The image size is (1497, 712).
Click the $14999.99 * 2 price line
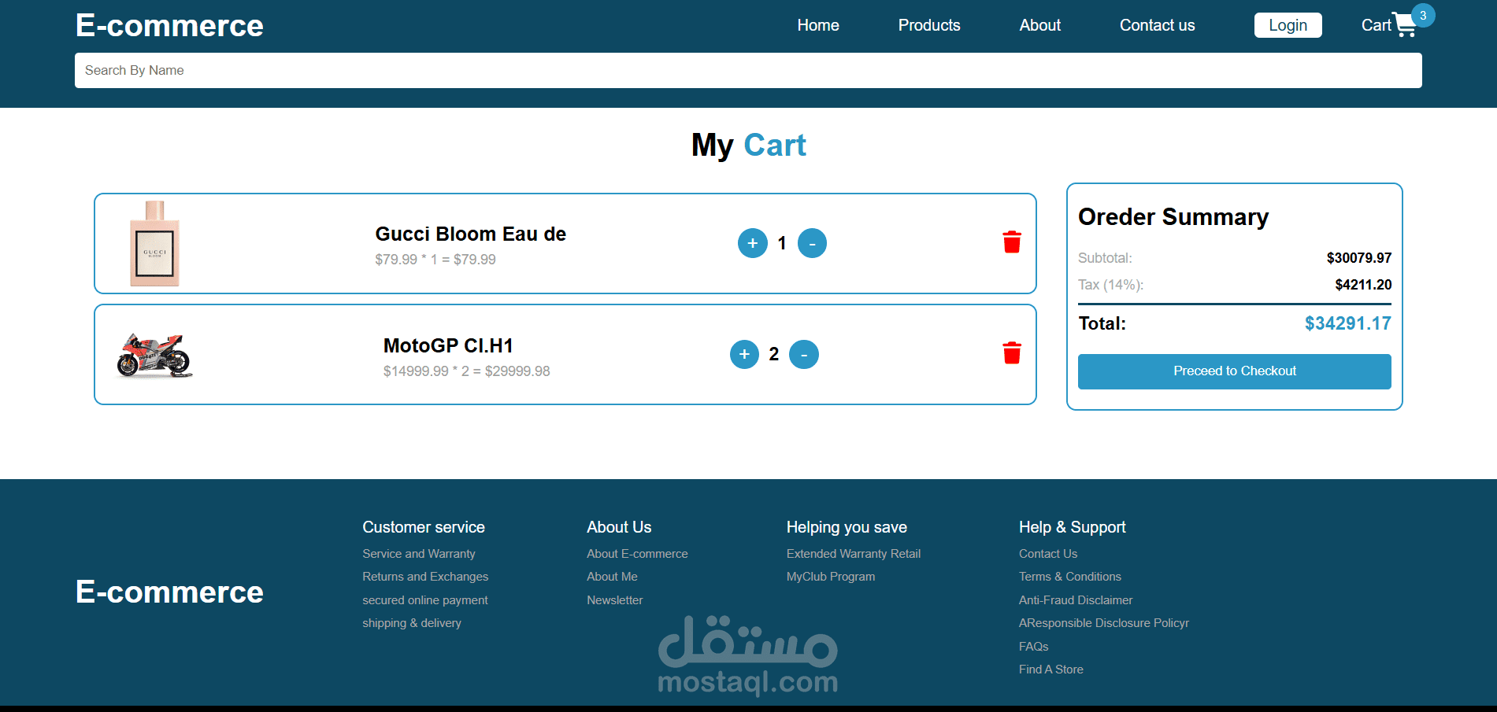pyautogui.click(x=467, y=371)
